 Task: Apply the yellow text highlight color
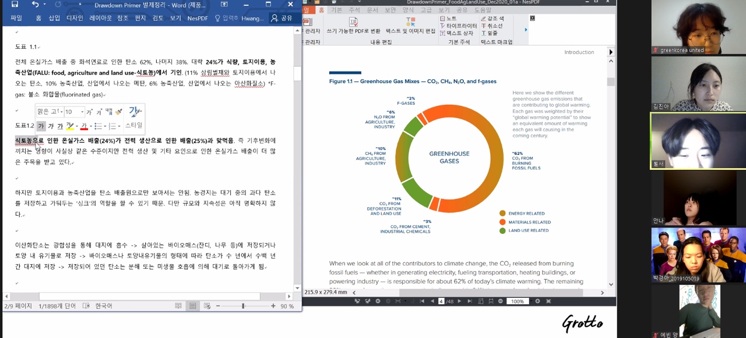tap(69, 126)
